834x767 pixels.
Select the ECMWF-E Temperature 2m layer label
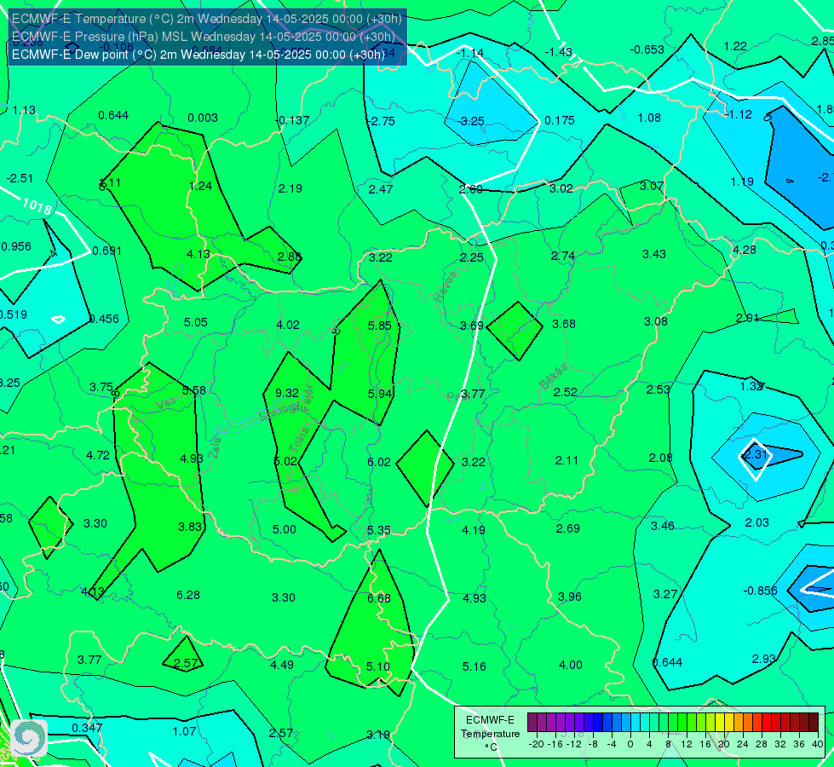pos(206,19)
